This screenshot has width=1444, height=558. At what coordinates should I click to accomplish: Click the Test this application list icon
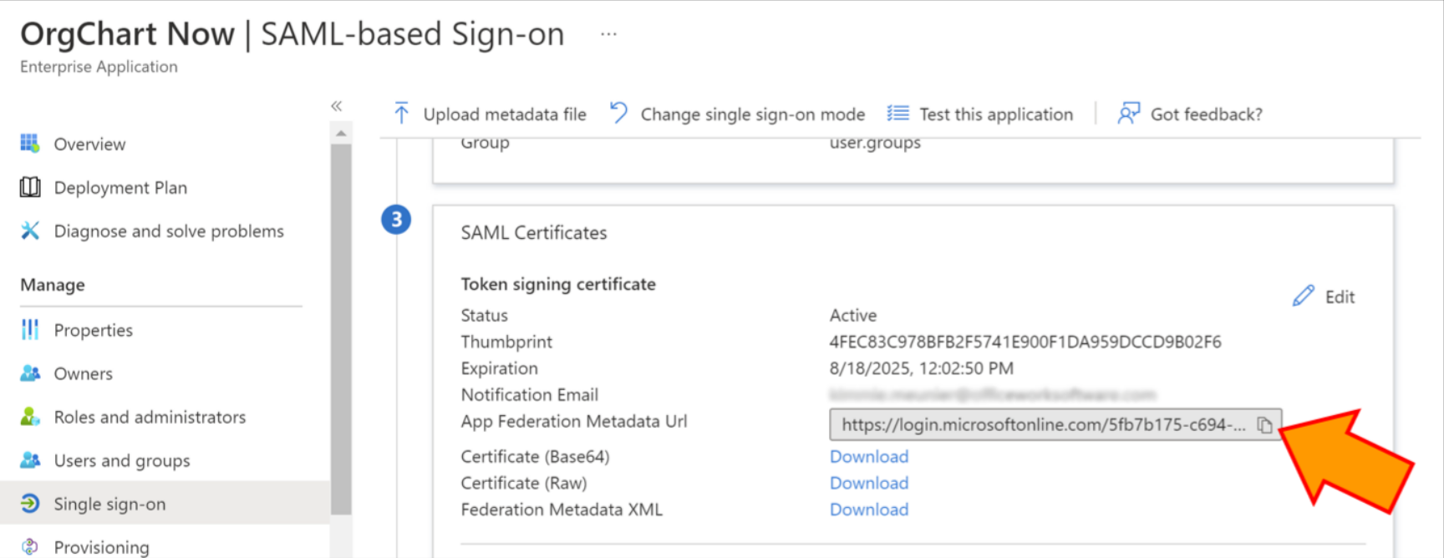coord(898,113)
